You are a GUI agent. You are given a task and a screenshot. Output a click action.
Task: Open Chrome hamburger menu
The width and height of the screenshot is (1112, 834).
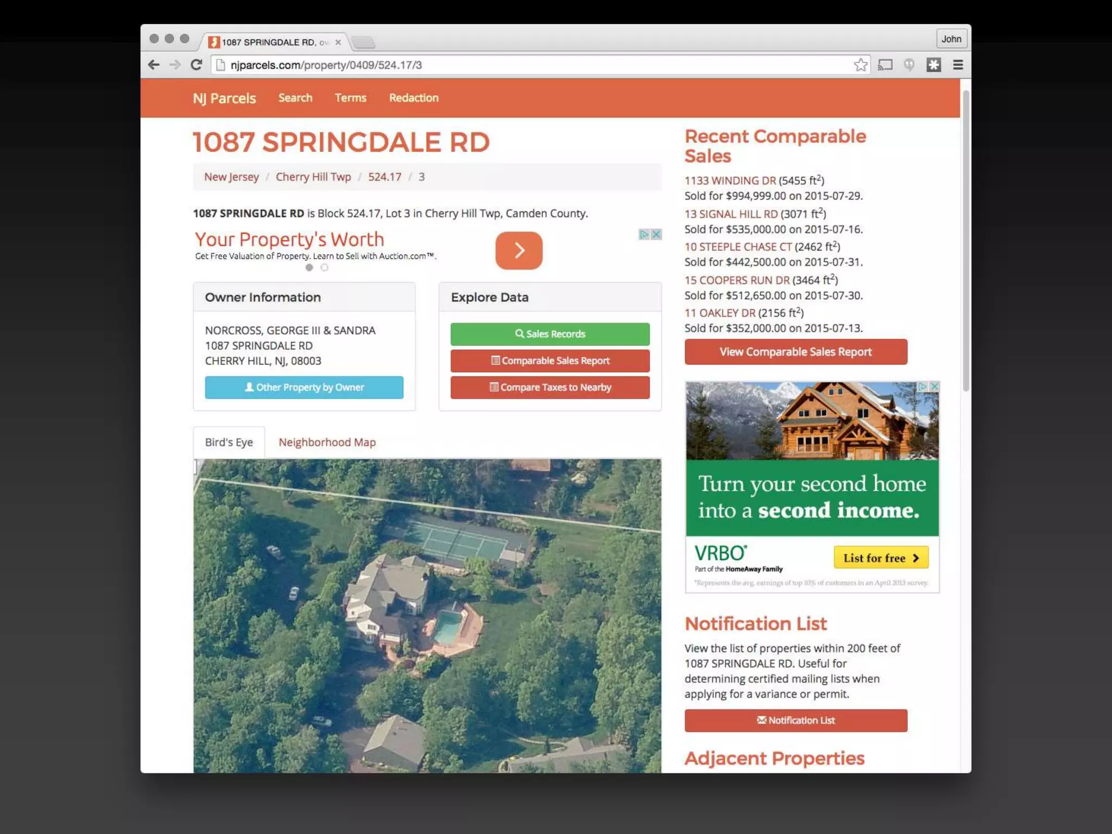point(958,65)
